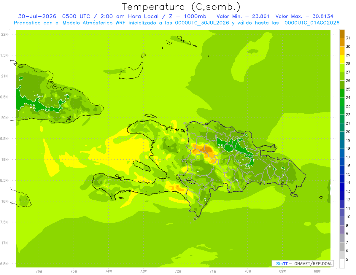Click the "Valor Min. = 23.861" text
The image size is (356, 275).
[243, 16]
